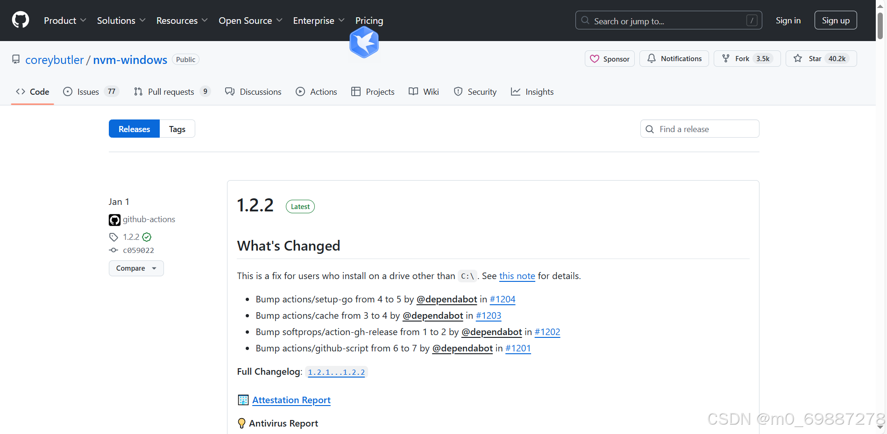Click @dependabot on the setup-go line
The image size is (887, 434).
pos(447,299)
